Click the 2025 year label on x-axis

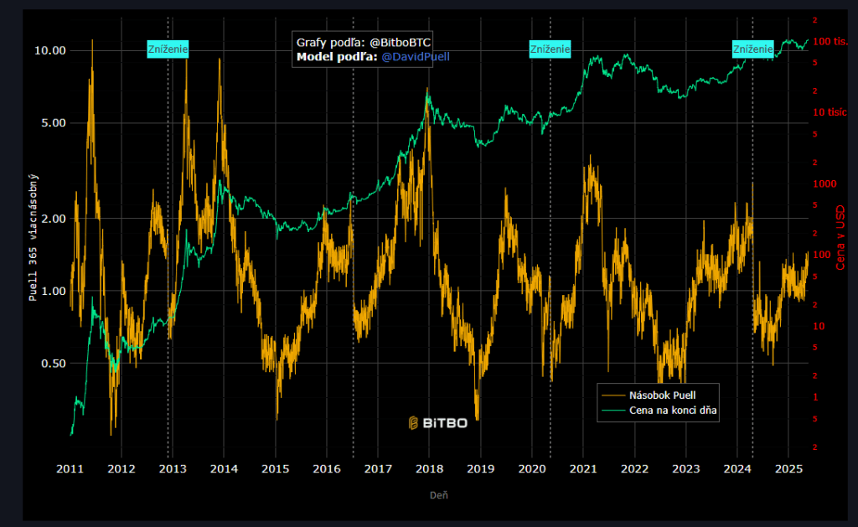point(788,468)
